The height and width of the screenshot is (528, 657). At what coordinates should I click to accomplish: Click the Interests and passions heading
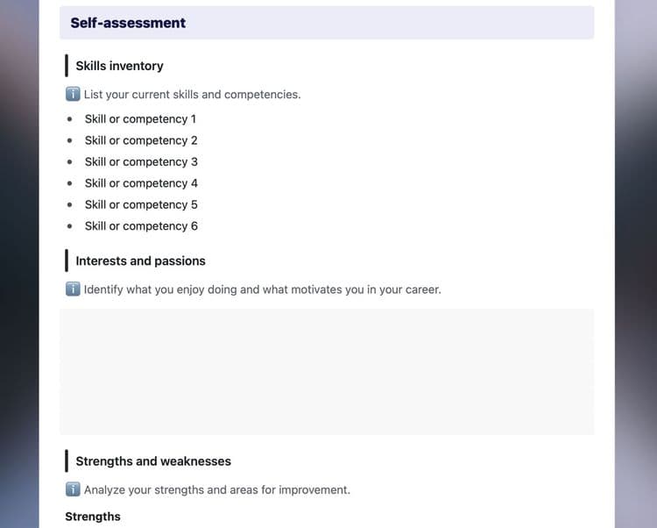(140, 260)
